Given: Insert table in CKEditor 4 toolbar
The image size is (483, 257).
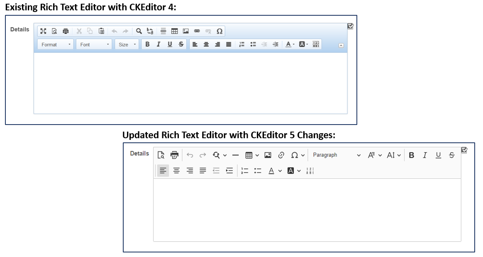Looking at the screenshot, I should (x=174, y=31).
